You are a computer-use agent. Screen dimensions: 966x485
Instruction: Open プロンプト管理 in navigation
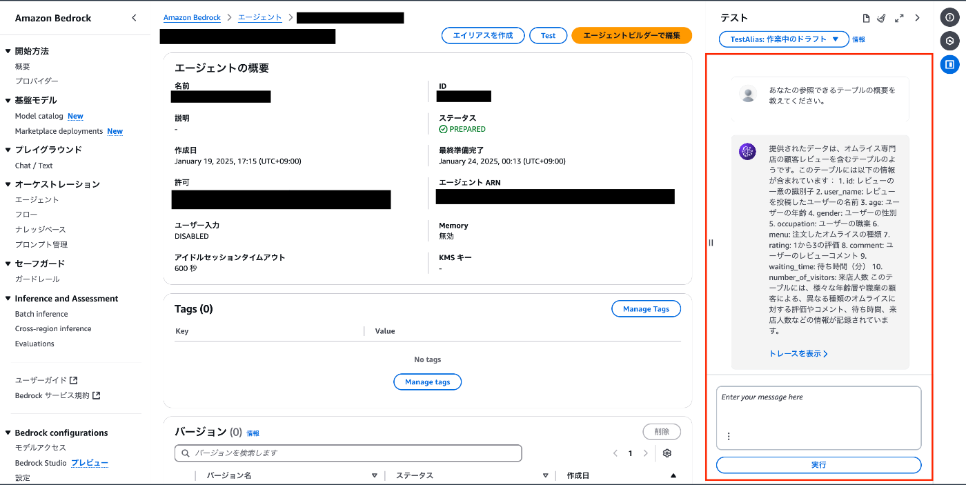point(41,244)
